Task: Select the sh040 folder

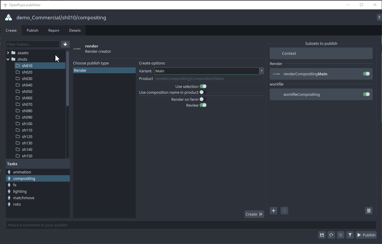Action: click(40, 85)
